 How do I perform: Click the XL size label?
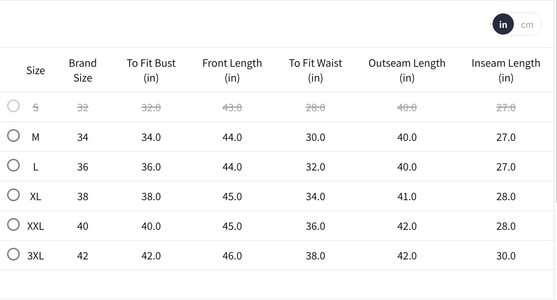point(36,197)
